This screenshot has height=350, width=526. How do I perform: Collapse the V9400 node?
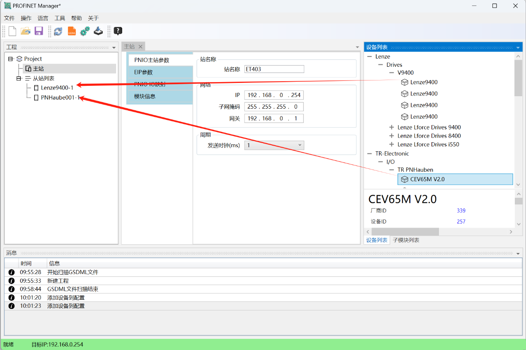(391, 73)
